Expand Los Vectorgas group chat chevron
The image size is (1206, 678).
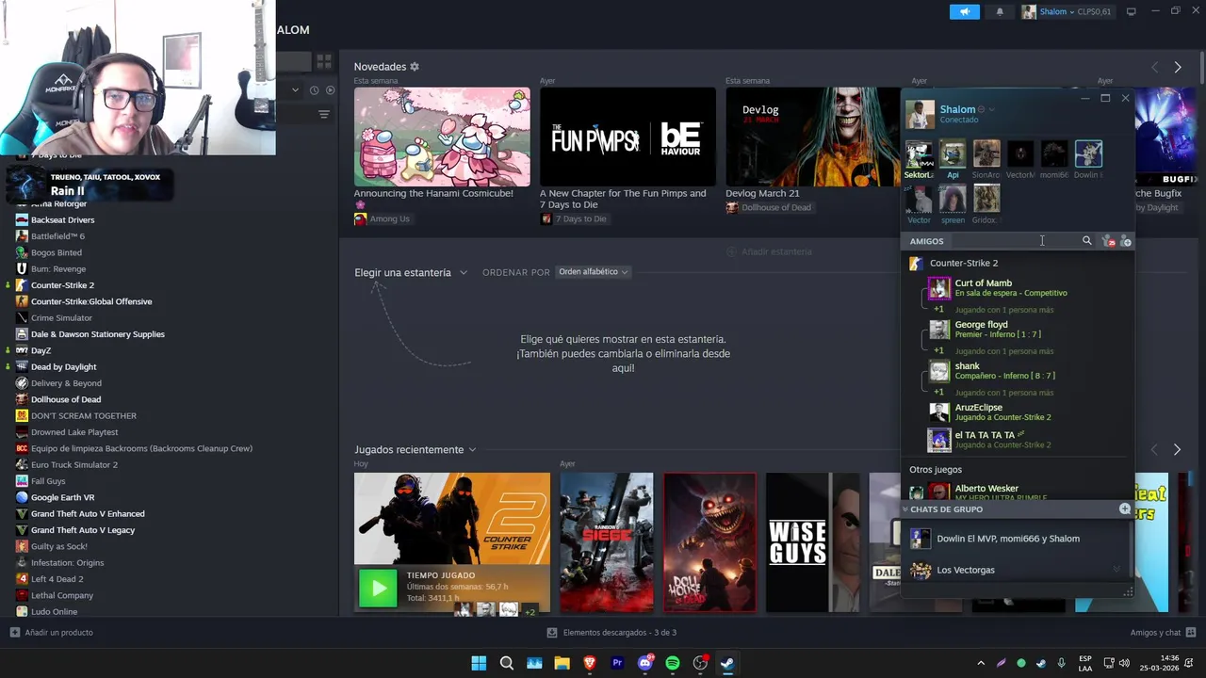pyautogui.click(x=1116, y=570)
